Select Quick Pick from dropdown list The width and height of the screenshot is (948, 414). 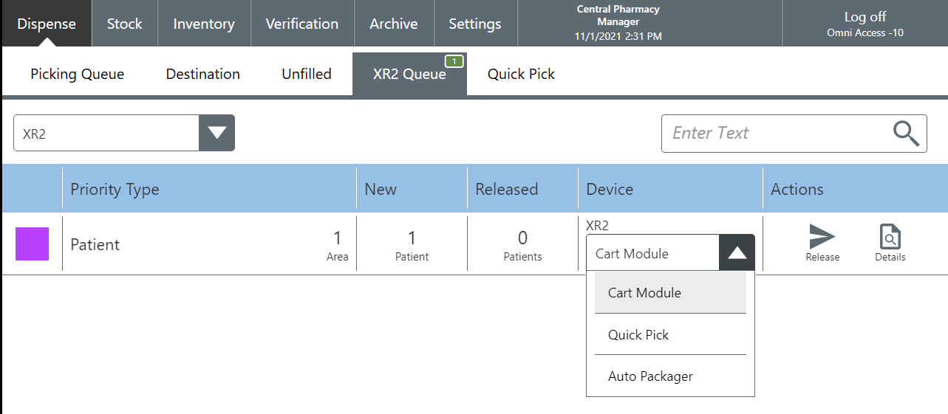670,334
